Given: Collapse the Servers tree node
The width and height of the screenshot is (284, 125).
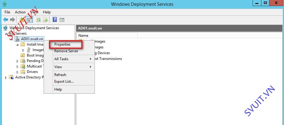Looking at the screenshot, I should (x=5, y=34).
